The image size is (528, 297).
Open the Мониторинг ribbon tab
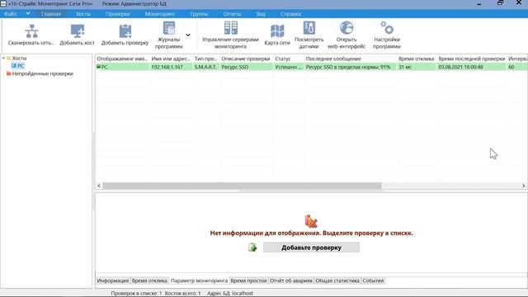coord(160,14)
